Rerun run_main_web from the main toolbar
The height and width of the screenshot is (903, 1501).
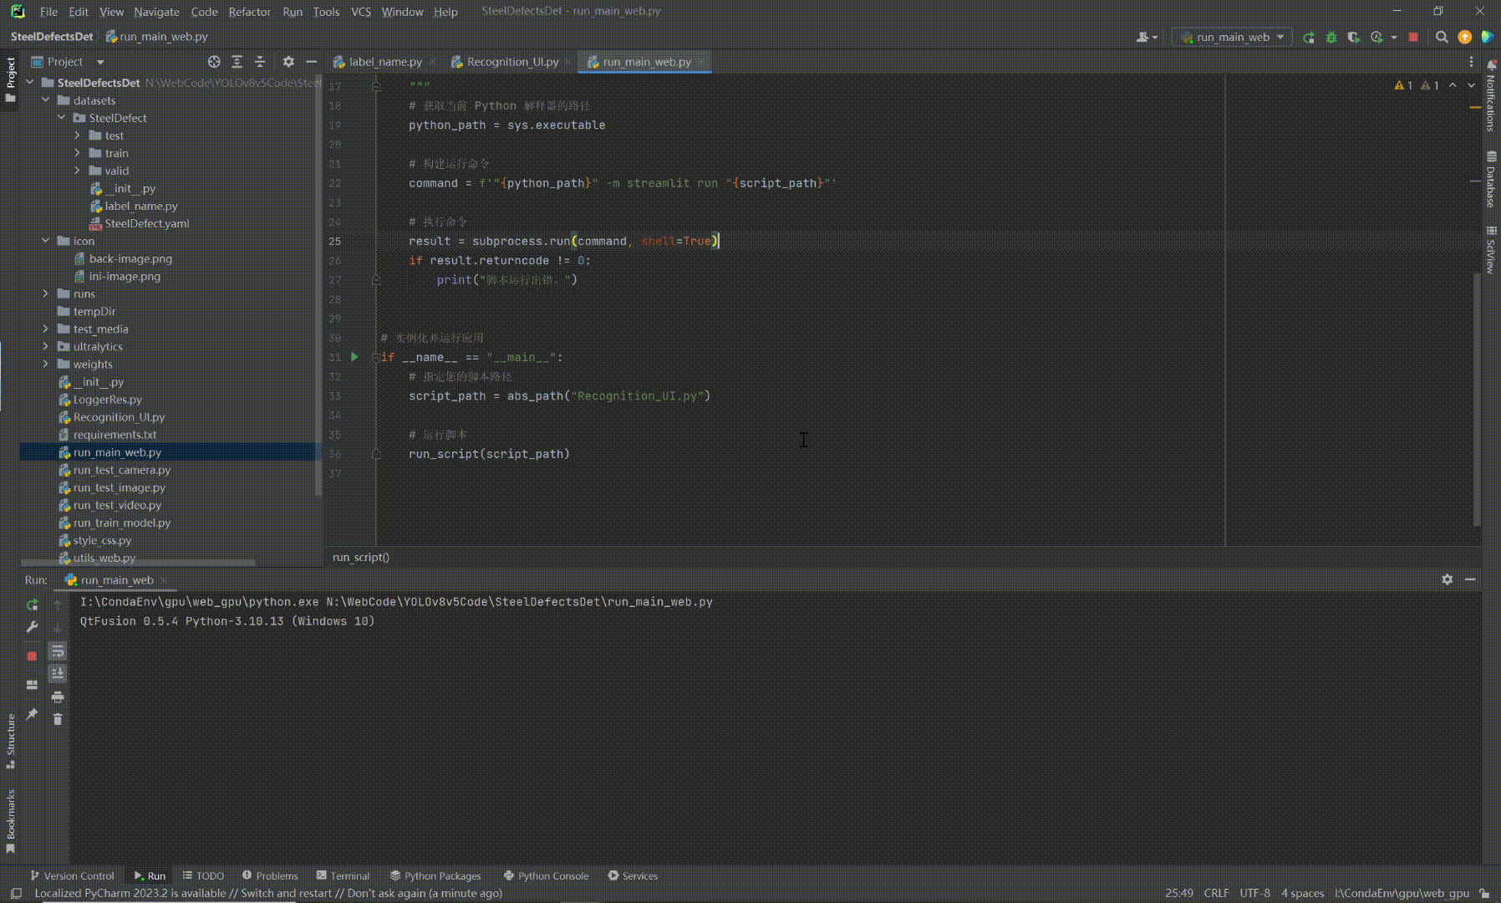(x=1309, y=37)
